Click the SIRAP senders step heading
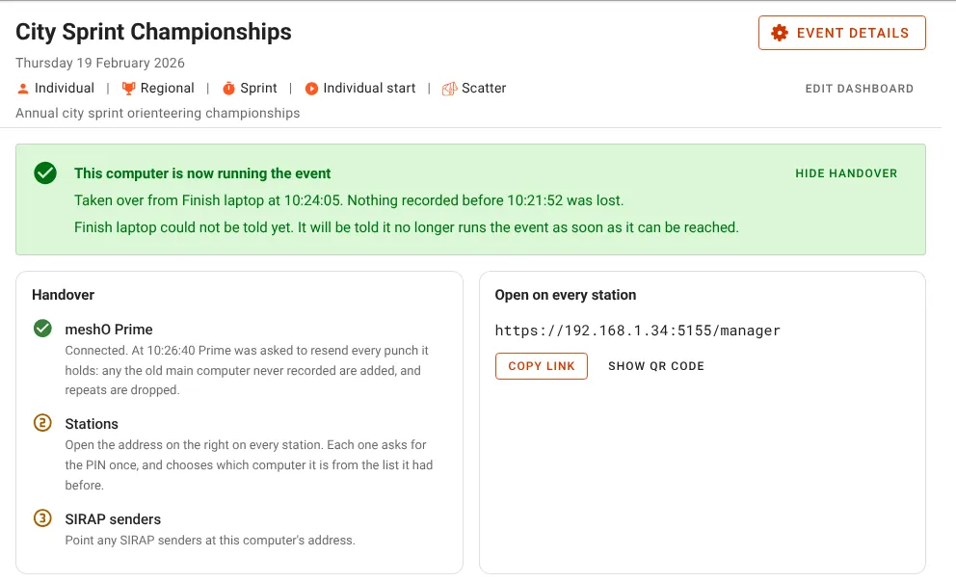956x582 pixels. (113, 519)
